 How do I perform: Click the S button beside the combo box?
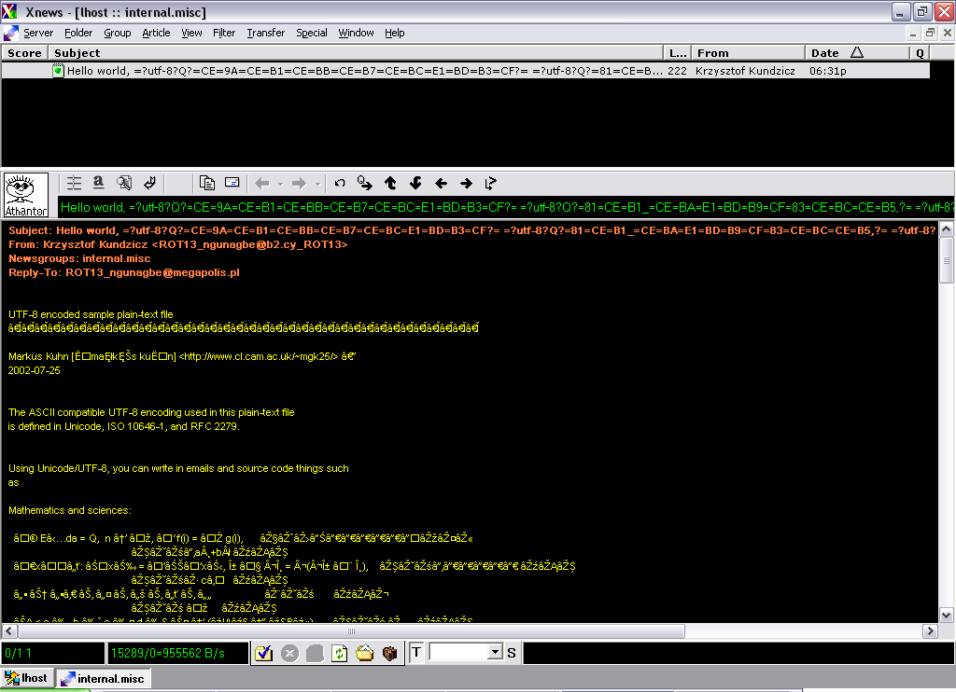coord(512,653)
